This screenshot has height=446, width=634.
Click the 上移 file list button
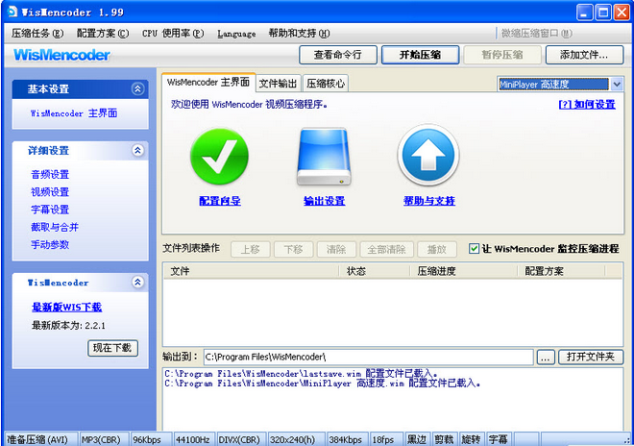coord(251,249)
